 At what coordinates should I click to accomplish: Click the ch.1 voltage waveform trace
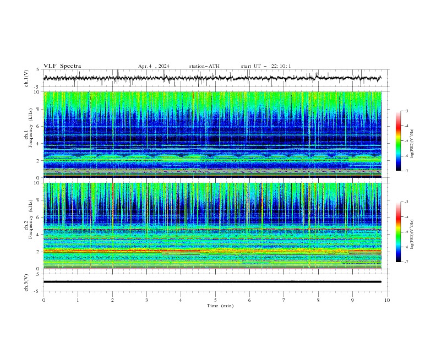(212, 78)
